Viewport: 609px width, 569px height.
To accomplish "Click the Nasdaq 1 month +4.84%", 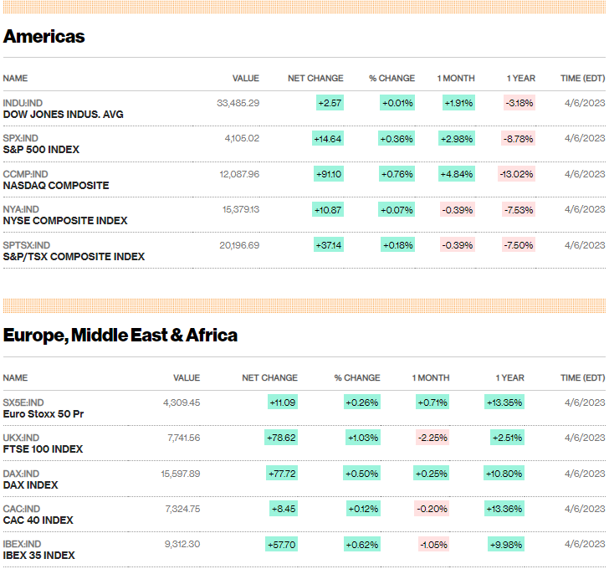I will coord(457,174).
